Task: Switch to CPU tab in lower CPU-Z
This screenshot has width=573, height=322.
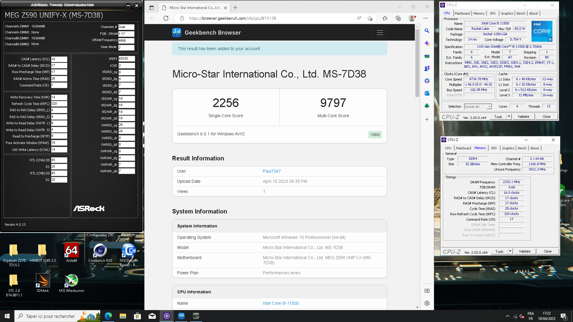Action: (448, 148)
